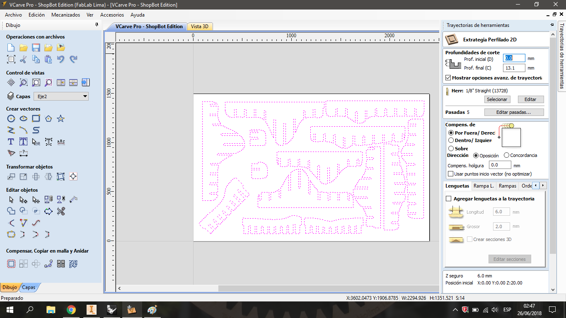The image size is (566, 318).
Task: Select the Draw Star tool
Action: 61,118
